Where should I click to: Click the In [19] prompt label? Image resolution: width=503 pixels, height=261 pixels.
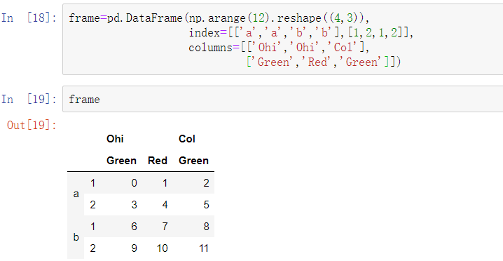coord(29,100)
